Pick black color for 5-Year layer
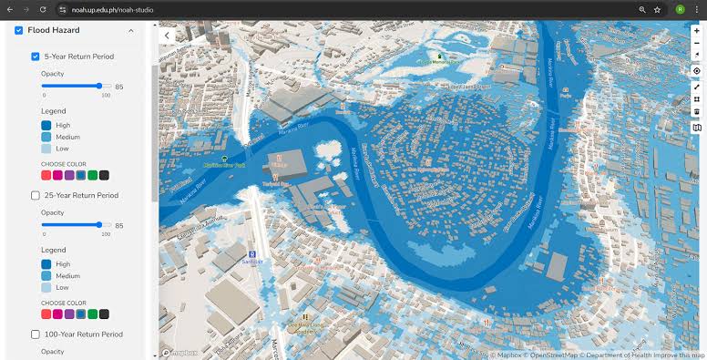 (x=104, y=176)
